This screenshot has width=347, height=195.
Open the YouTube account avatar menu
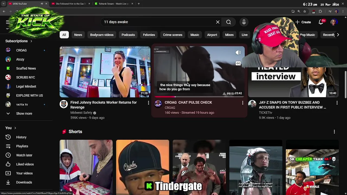(x=334, y=22)
